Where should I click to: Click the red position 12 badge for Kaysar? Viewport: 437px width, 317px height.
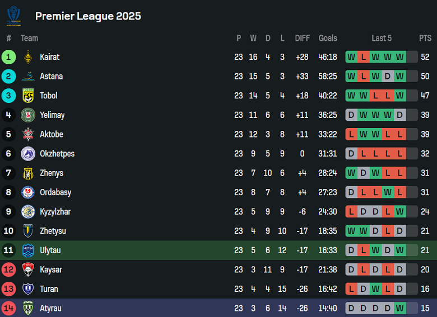[x=8, y=269]
